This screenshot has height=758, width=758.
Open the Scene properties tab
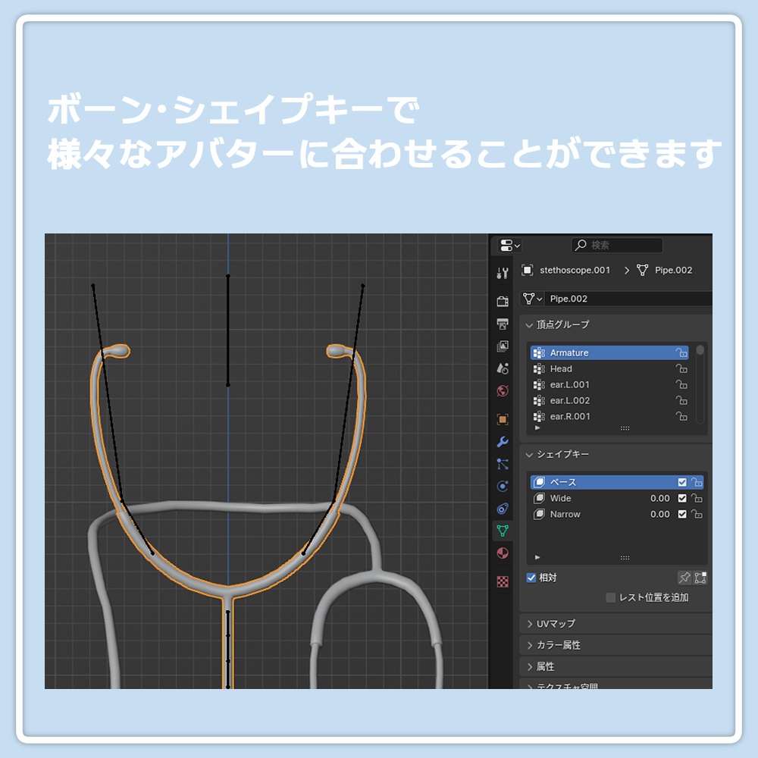pos(503,368)
